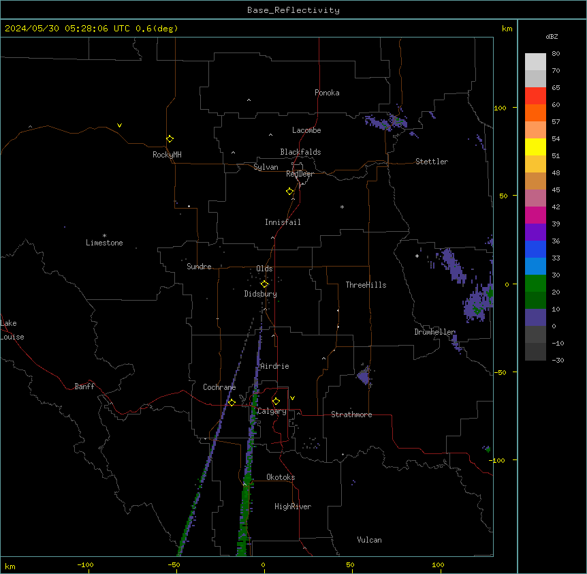Select the yellow diamond marker below Cochrane

(x=232, y=403)
